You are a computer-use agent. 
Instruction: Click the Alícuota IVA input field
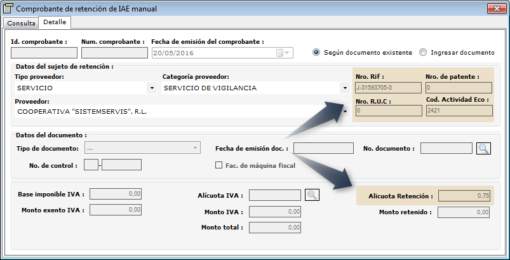tap(275, 195)
